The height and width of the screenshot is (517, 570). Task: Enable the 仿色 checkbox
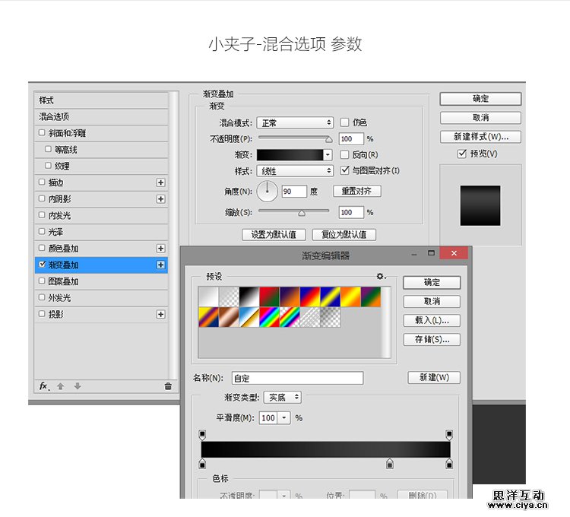344,122
